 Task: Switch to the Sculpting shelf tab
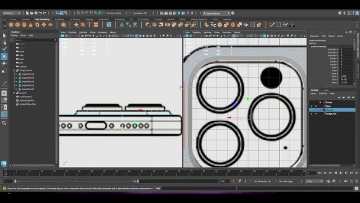tap(60, 20)
